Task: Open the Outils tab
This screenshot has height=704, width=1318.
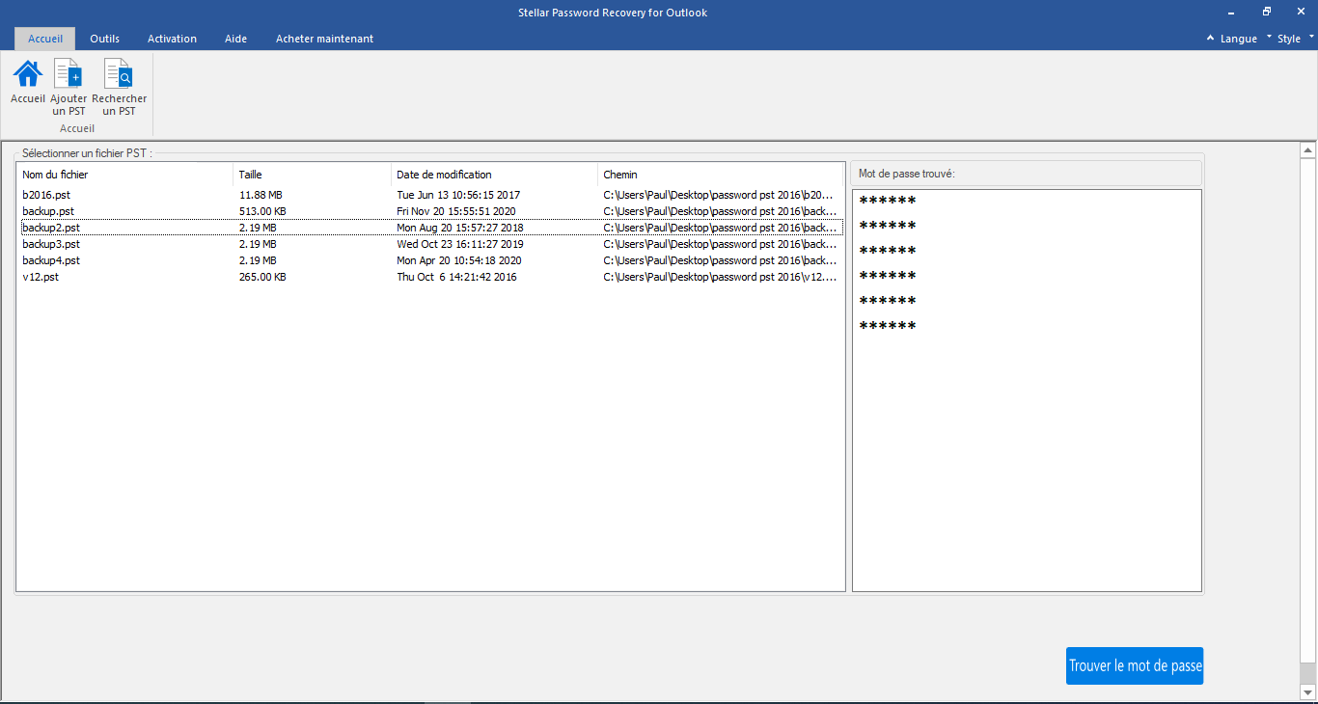Action: pos(105,39)
